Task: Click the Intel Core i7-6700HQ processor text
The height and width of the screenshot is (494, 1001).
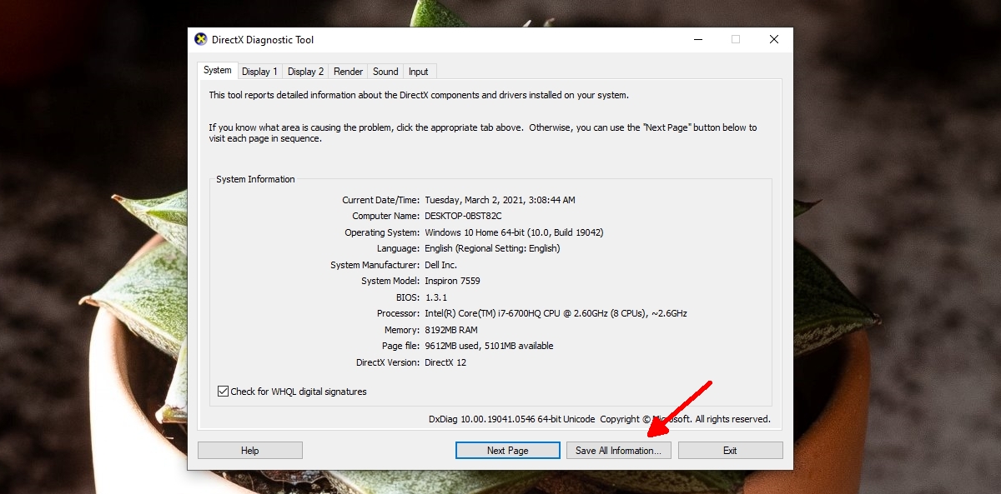Action: pos(556,313)
